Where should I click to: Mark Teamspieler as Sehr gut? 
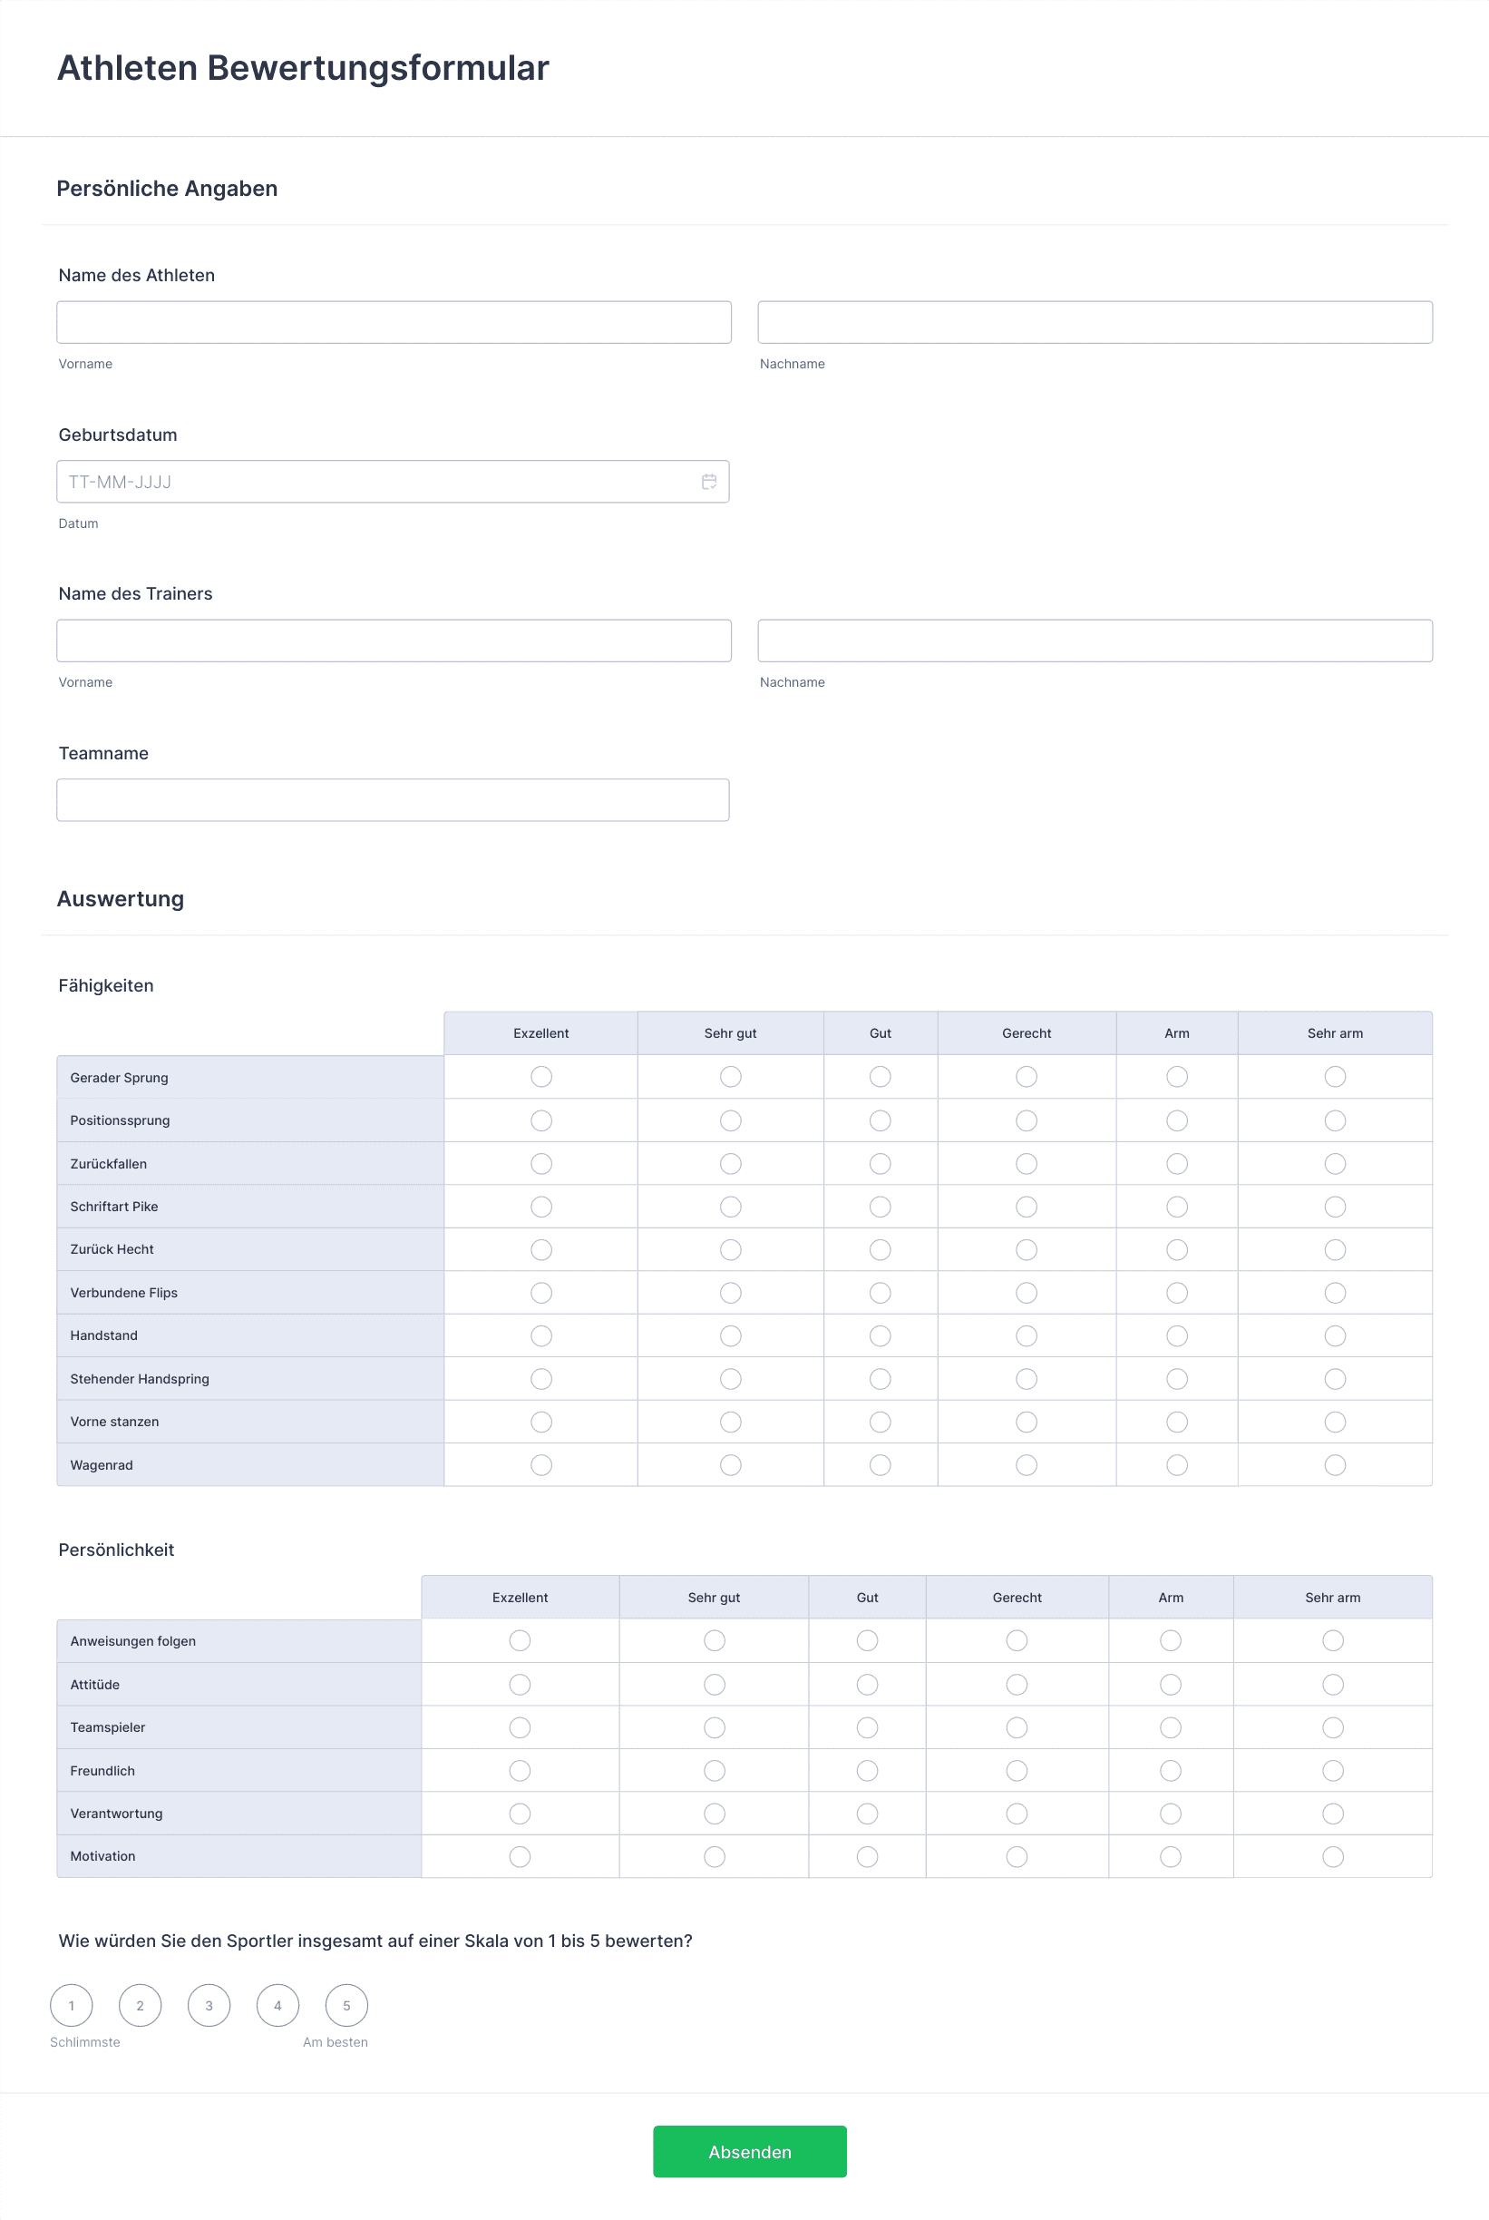(x=714, y=1727)
